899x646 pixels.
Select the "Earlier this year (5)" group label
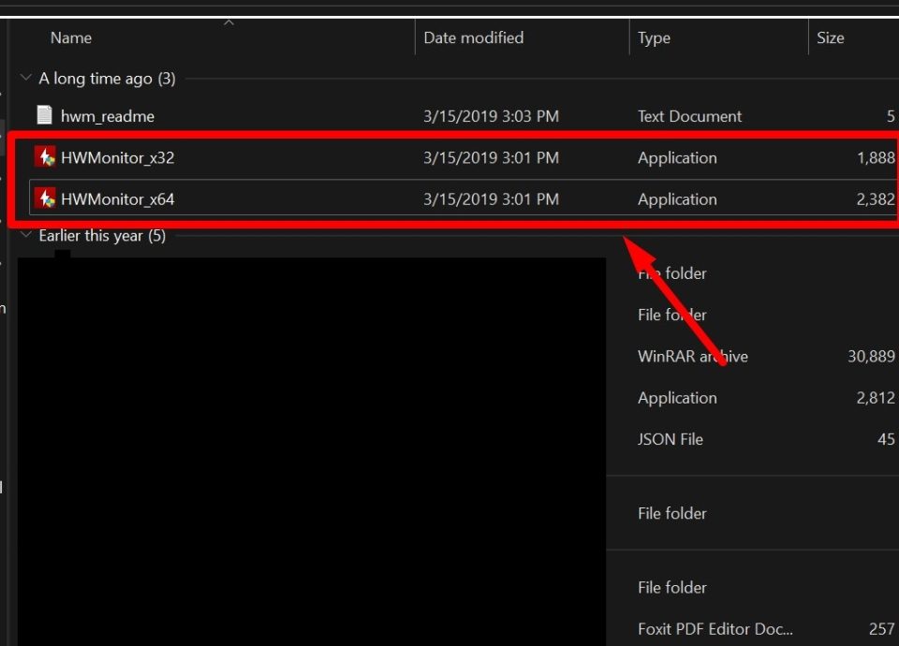(102, 236)
